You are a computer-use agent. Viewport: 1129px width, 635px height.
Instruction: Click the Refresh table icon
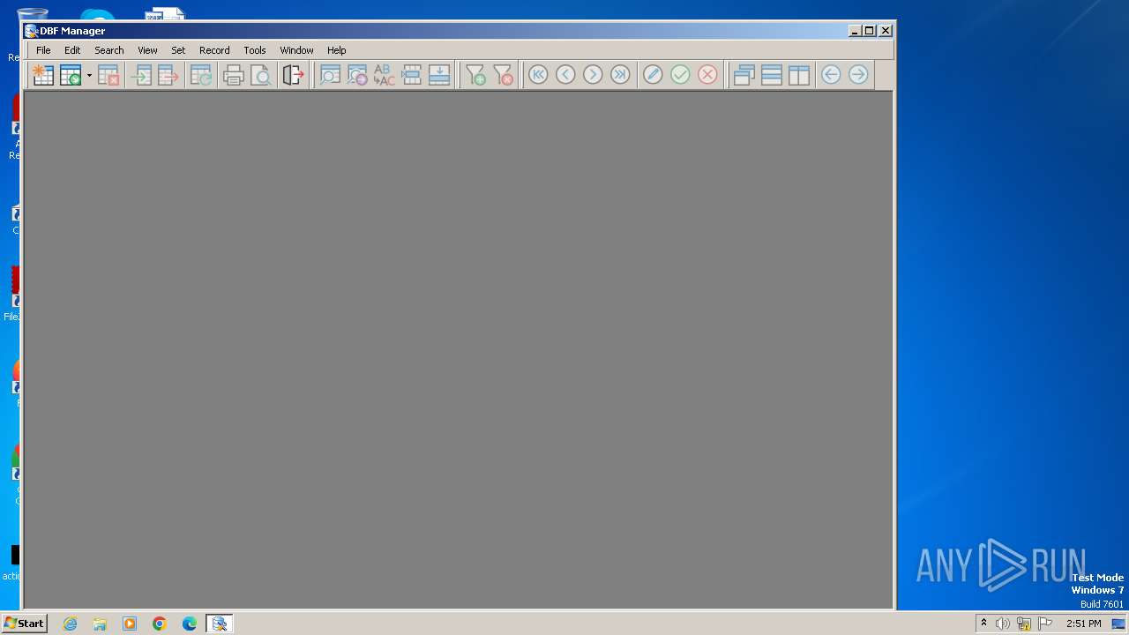pyautogui.click(x=201, y=75)
